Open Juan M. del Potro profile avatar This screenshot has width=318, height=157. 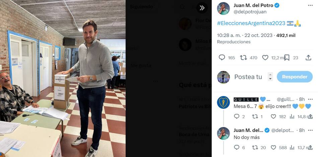click(223, 8)
